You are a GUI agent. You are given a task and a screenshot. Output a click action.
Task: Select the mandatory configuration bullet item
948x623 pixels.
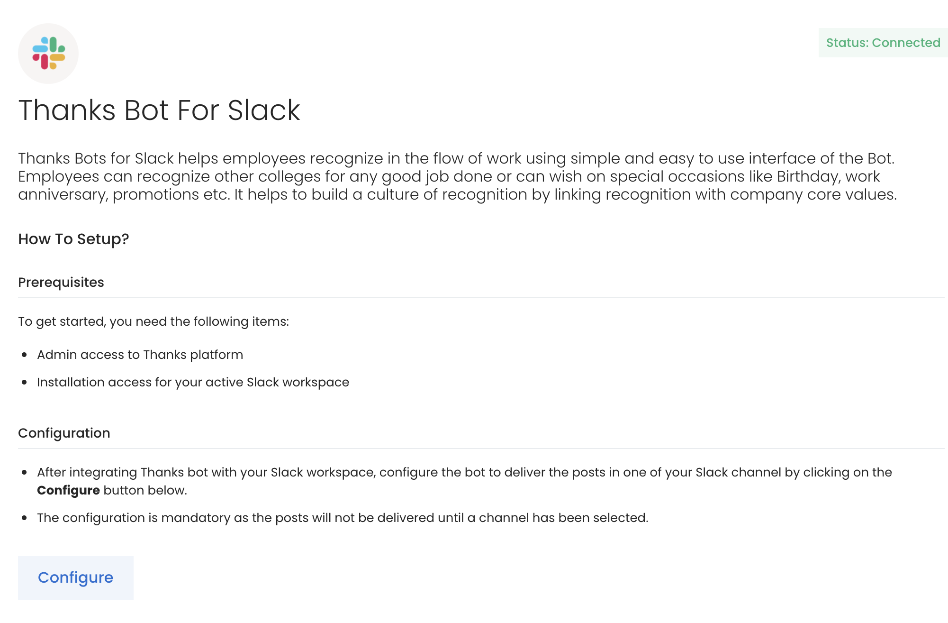(x=343, y=517)
